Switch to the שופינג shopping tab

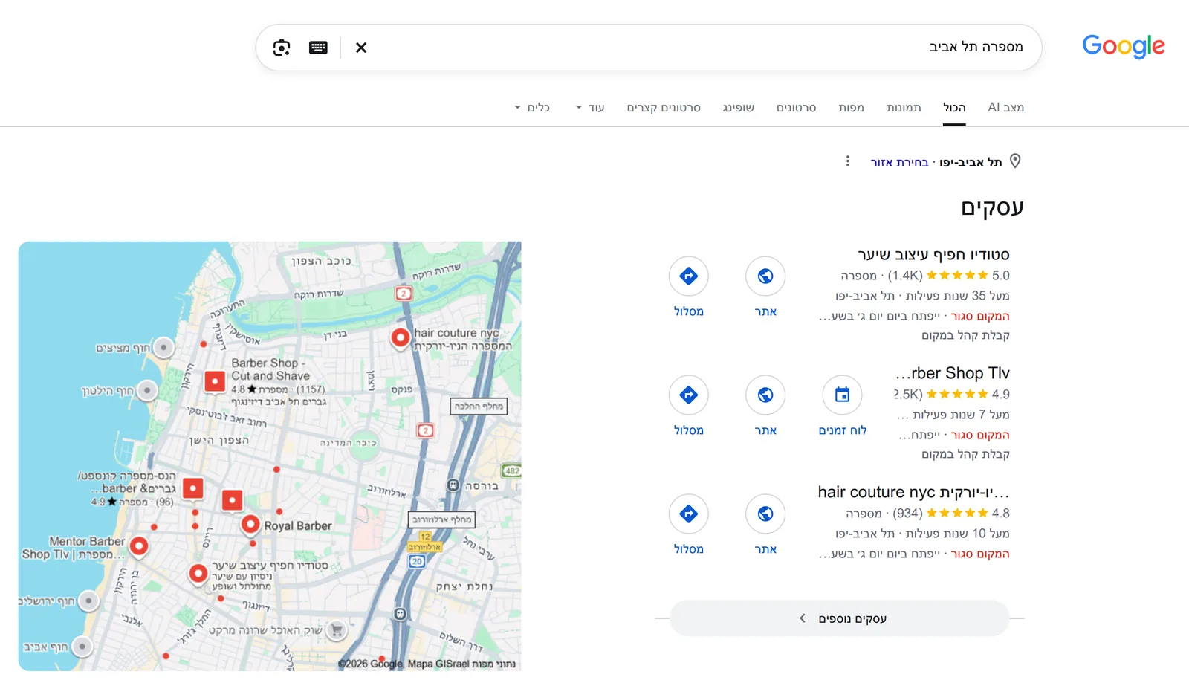pos(738,108)
